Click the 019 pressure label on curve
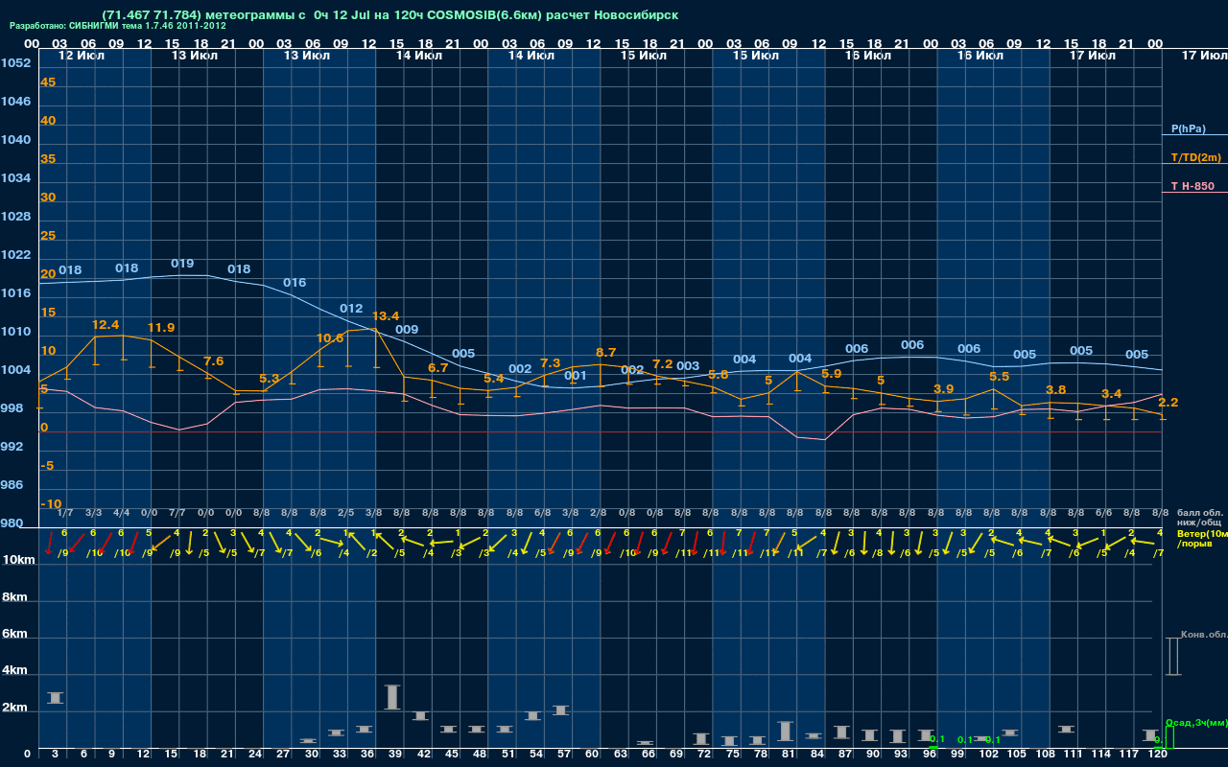1228x767 pixels. pos(182,264)
